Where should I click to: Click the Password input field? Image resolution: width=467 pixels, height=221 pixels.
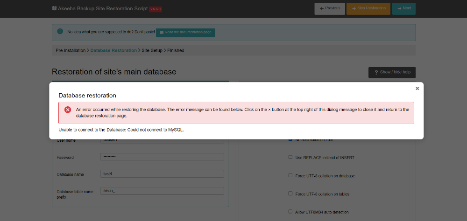162,157
